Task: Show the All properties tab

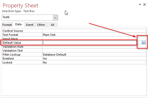Action: coord(52,25)
